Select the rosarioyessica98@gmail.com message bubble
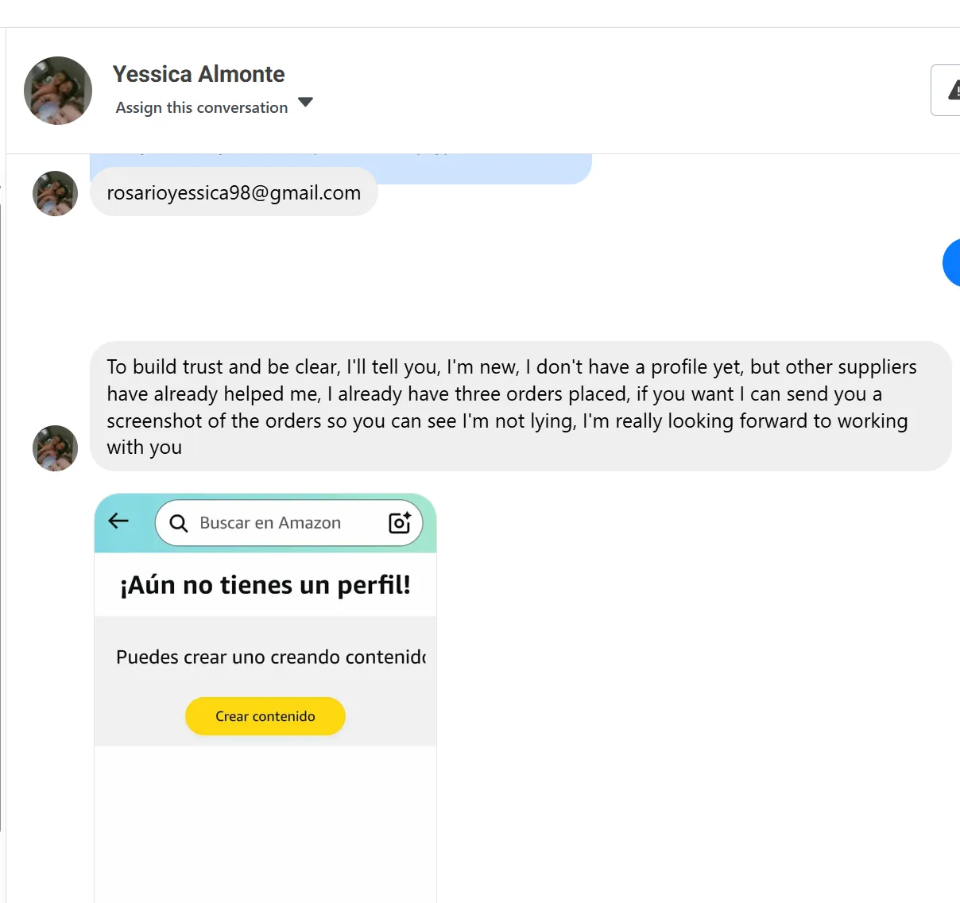 (234, 192)
